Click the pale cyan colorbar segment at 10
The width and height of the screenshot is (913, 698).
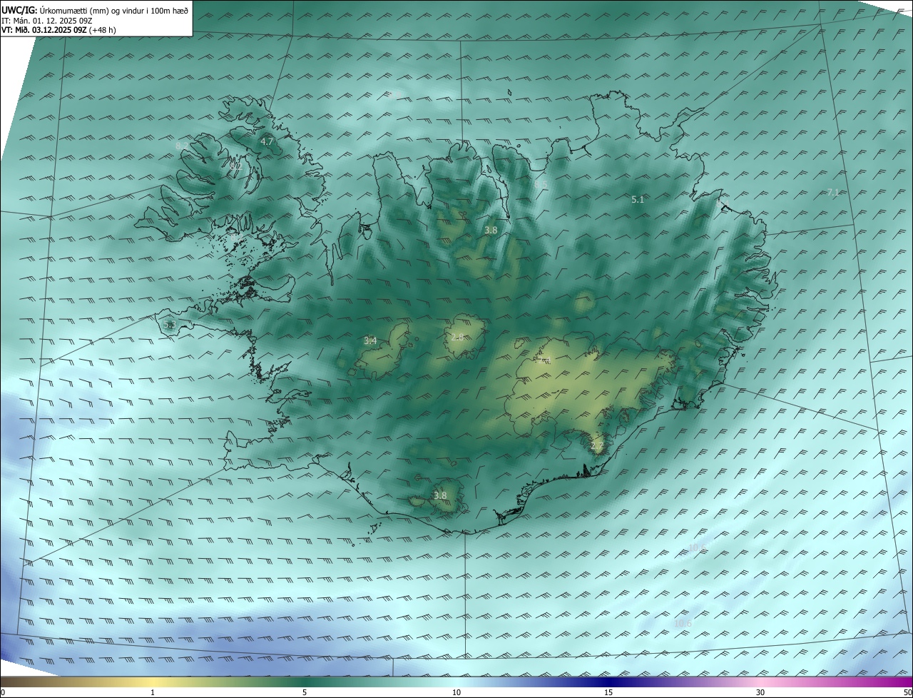click(456, 682)
